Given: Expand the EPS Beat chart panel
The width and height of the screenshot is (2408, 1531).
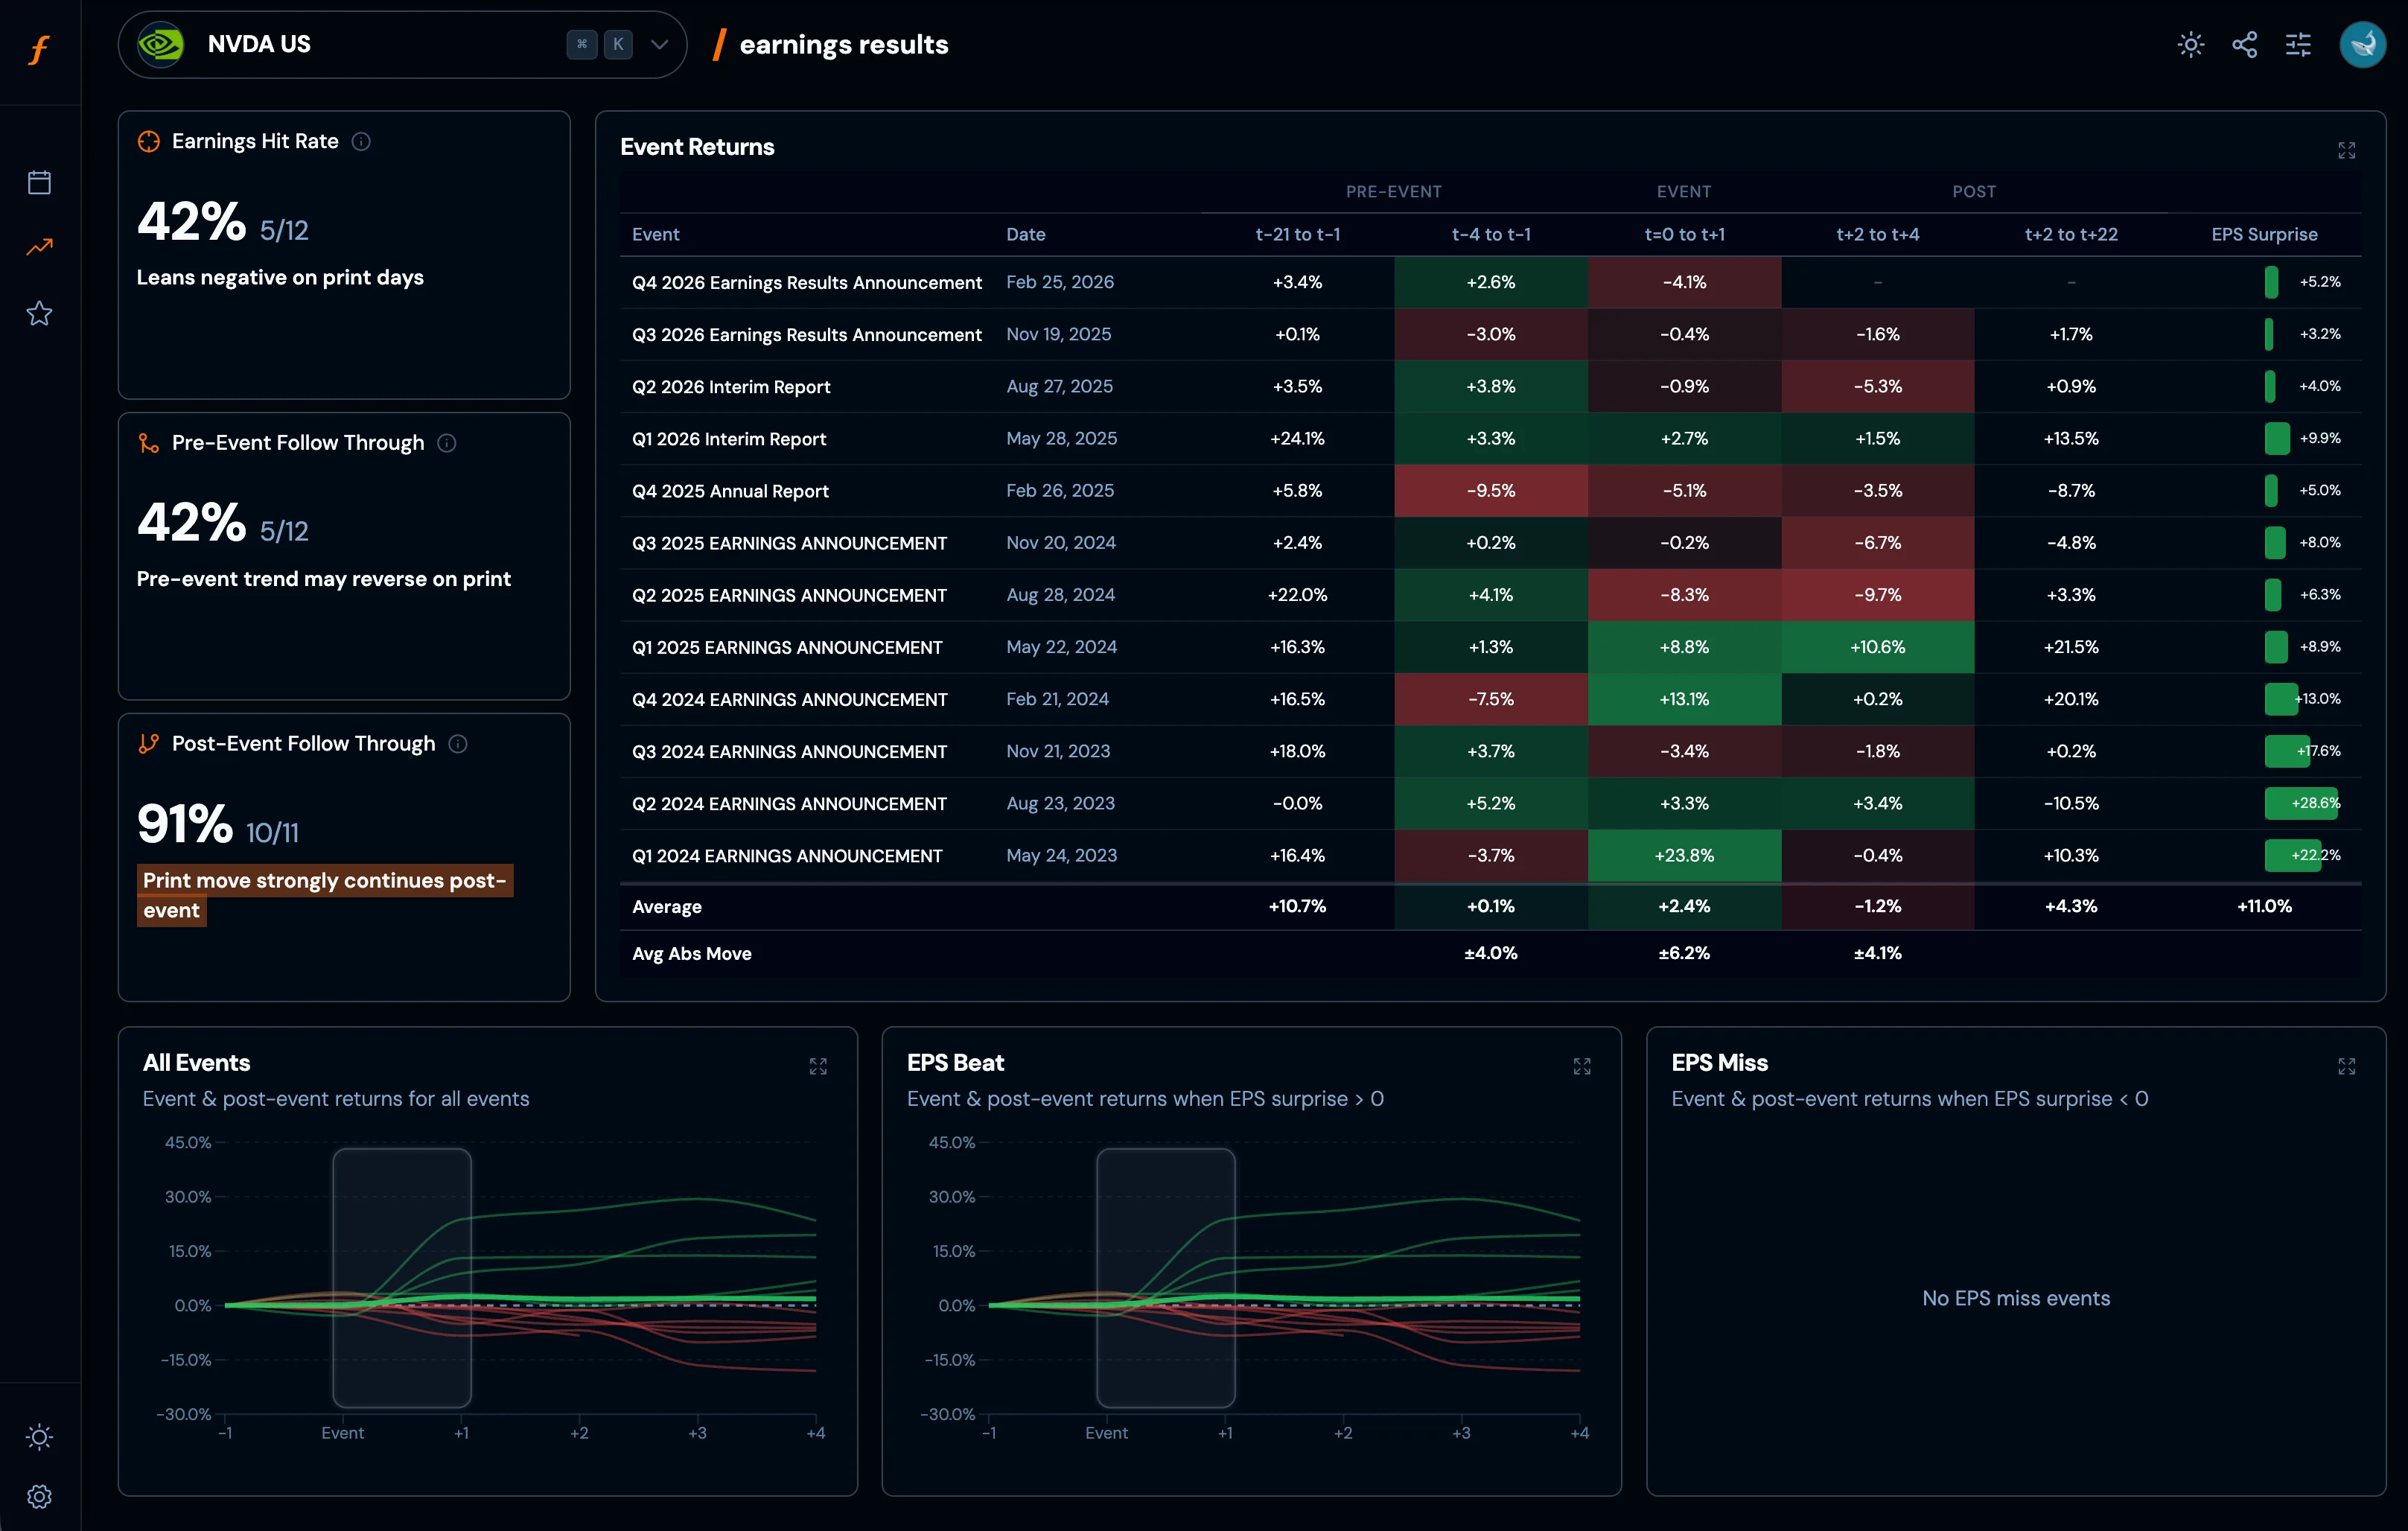Looking at the screenshot, I should [x=1581, y=1066].
